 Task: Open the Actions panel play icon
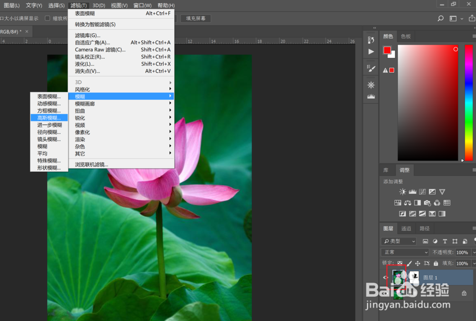point(371,51)
